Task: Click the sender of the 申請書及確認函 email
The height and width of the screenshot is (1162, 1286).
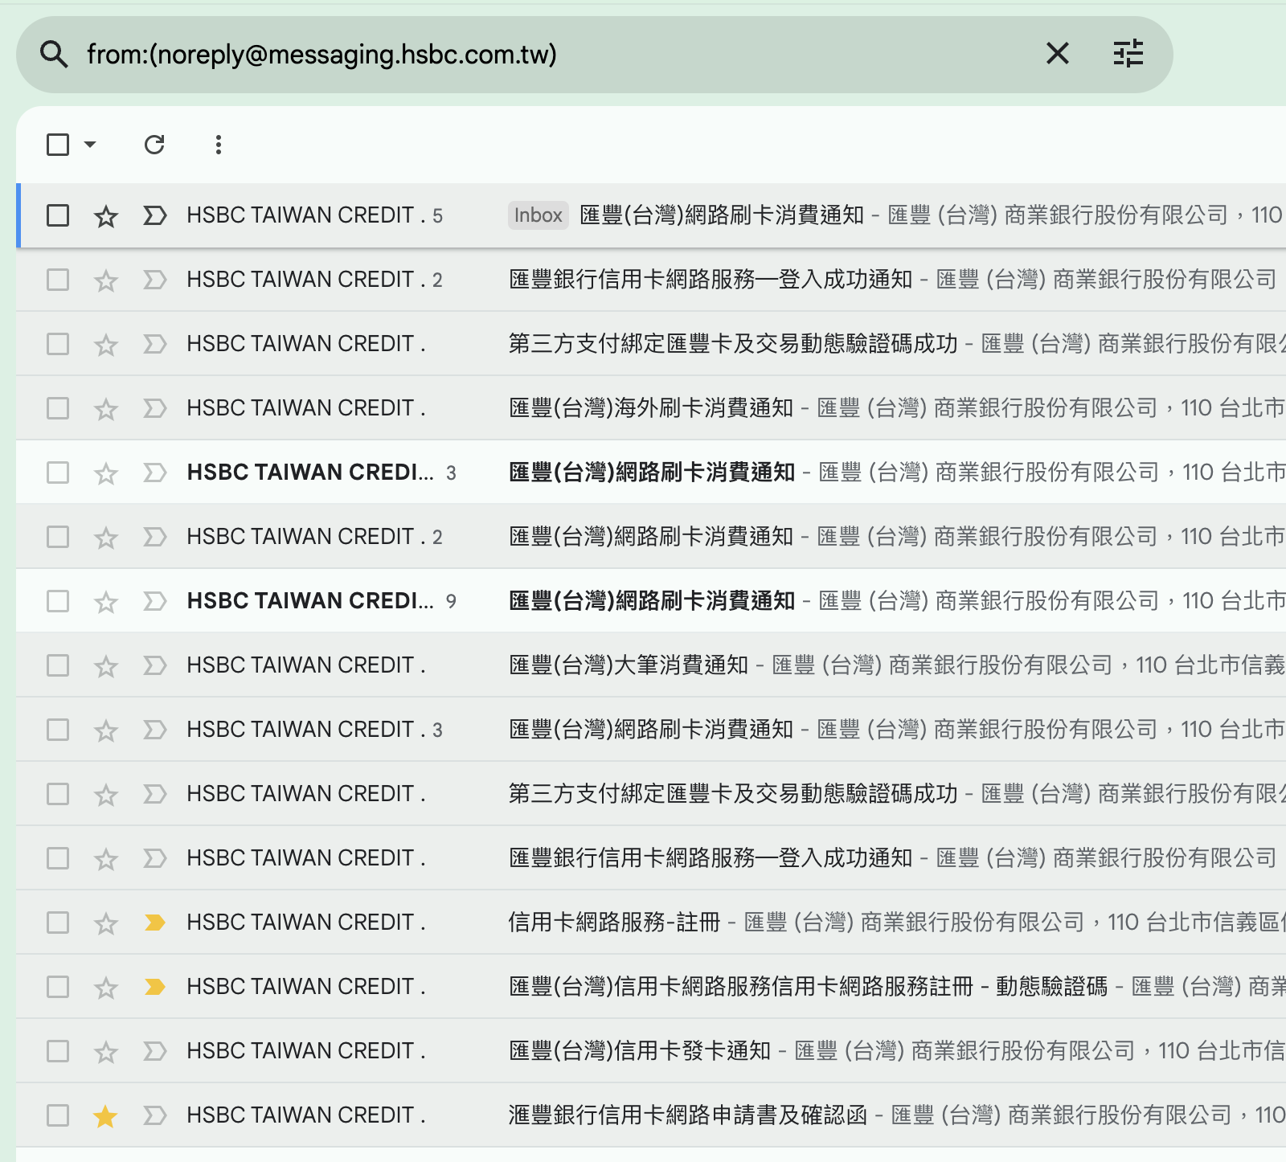Action: click(306, 1115)
